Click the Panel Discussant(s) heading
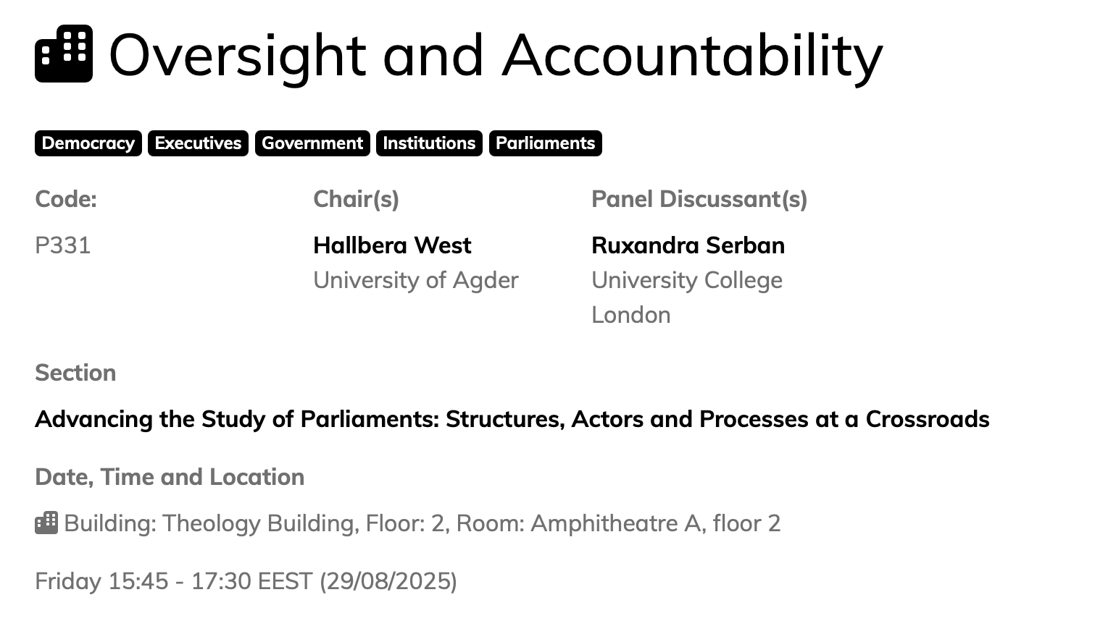Viewport: 1116px width, 621px height. click(x=699, y=199)
